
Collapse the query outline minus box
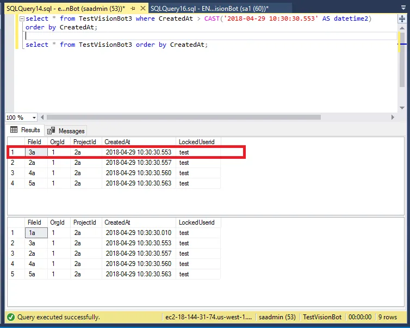22,18
